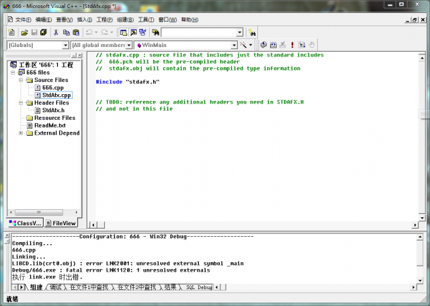Open the 工程(P) Project menu
Image resolution: width=430 pixels, height=306 pixels.
pyautogui.click(x=104, y=20)
